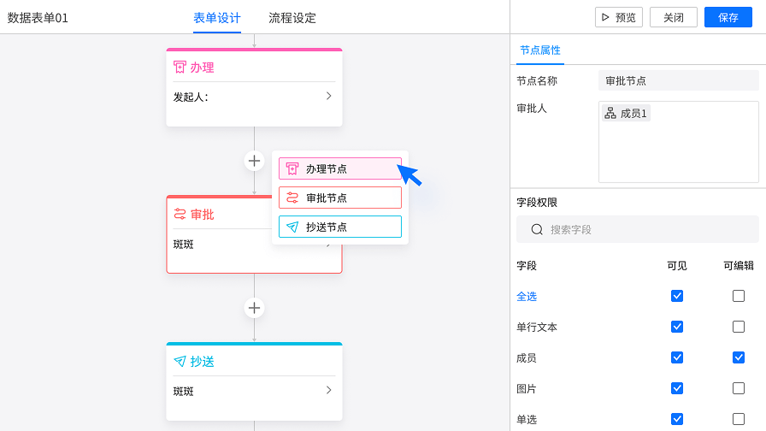Click the plus button above 抄送 node
The image size is (766, 431).
(x=254, y=308)
